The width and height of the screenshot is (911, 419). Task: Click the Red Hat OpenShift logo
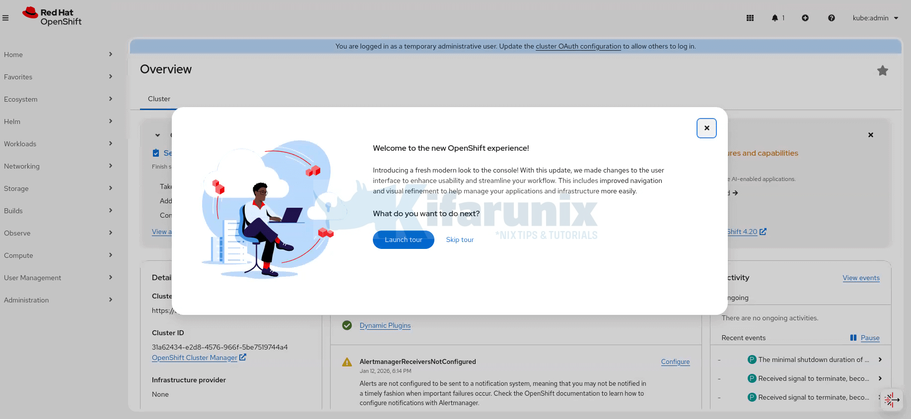[52, 17]
